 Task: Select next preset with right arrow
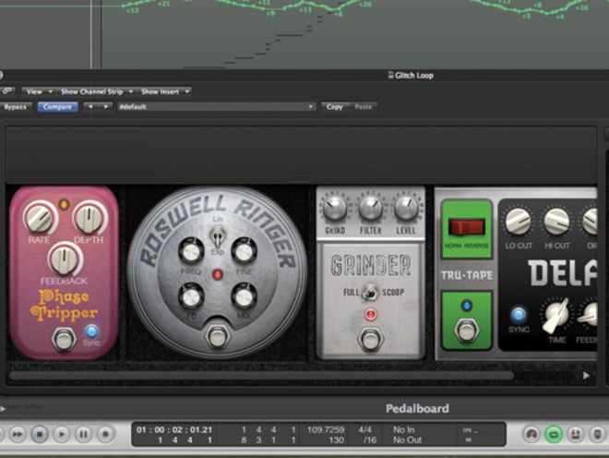[105, 106]
